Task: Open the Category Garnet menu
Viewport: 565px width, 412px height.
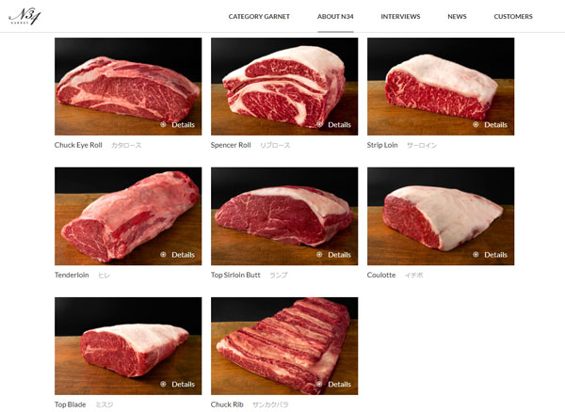Action: [x=259, y=17]
